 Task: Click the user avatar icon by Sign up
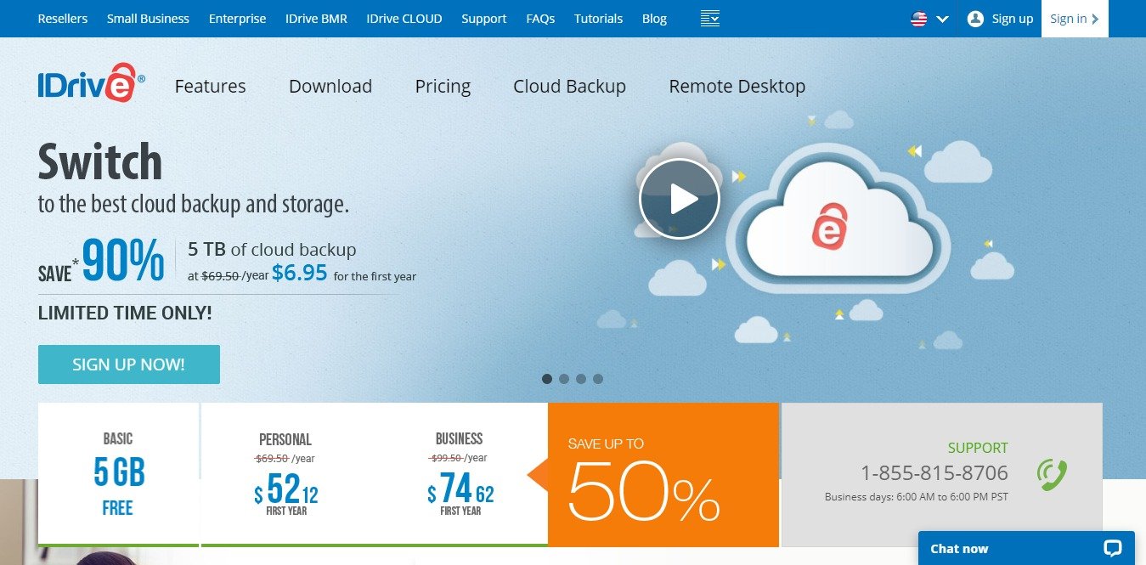coord(975,19)
